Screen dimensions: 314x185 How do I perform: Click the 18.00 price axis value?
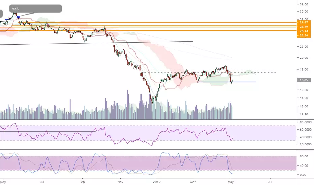304,70
